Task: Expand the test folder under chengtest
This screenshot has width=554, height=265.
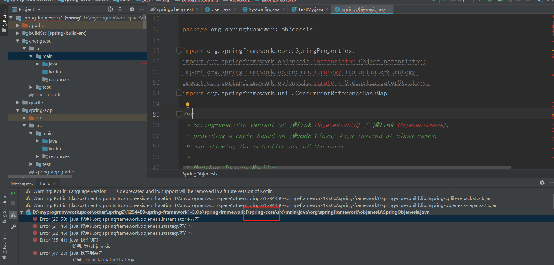Action: coord(31,87)
